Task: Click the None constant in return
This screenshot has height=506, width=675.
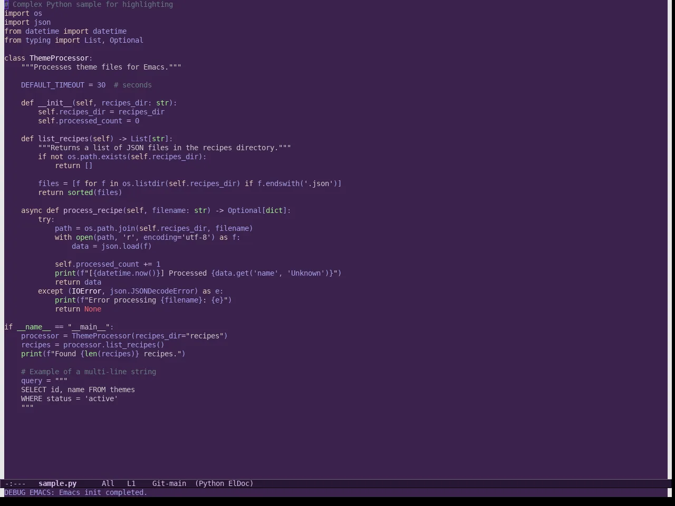Action: 93,309
